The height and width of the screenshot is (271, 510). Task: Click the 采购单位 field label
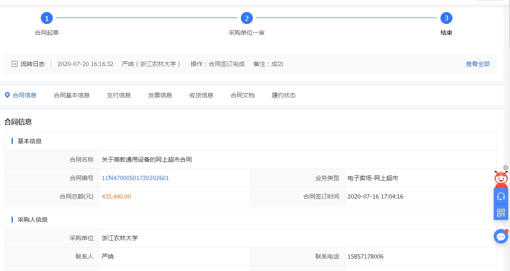(81, 238)
